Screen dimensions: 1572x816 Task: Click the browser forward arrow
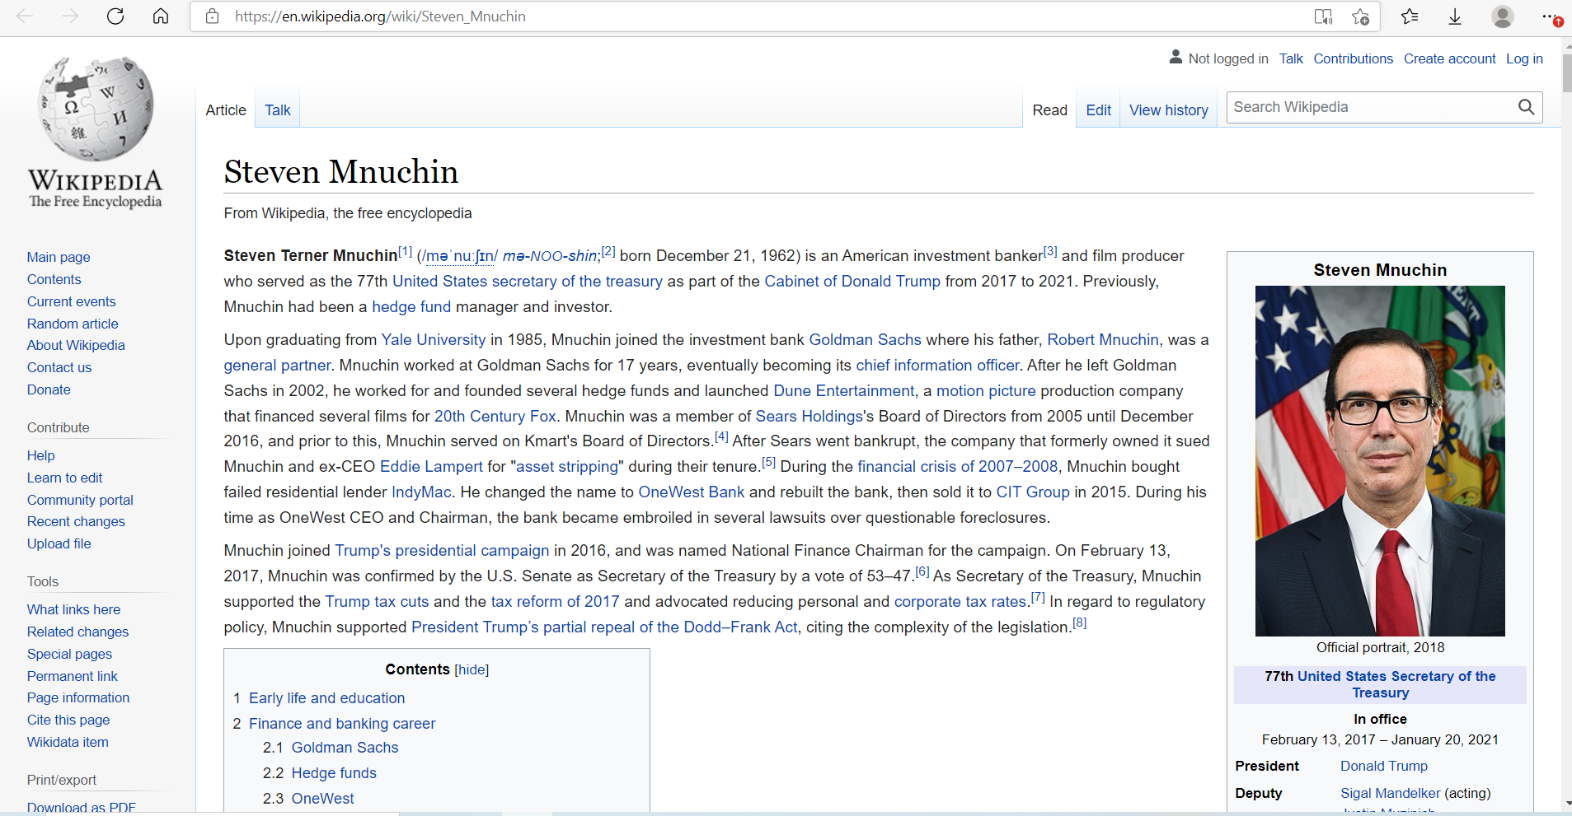[x=70, y=16]
